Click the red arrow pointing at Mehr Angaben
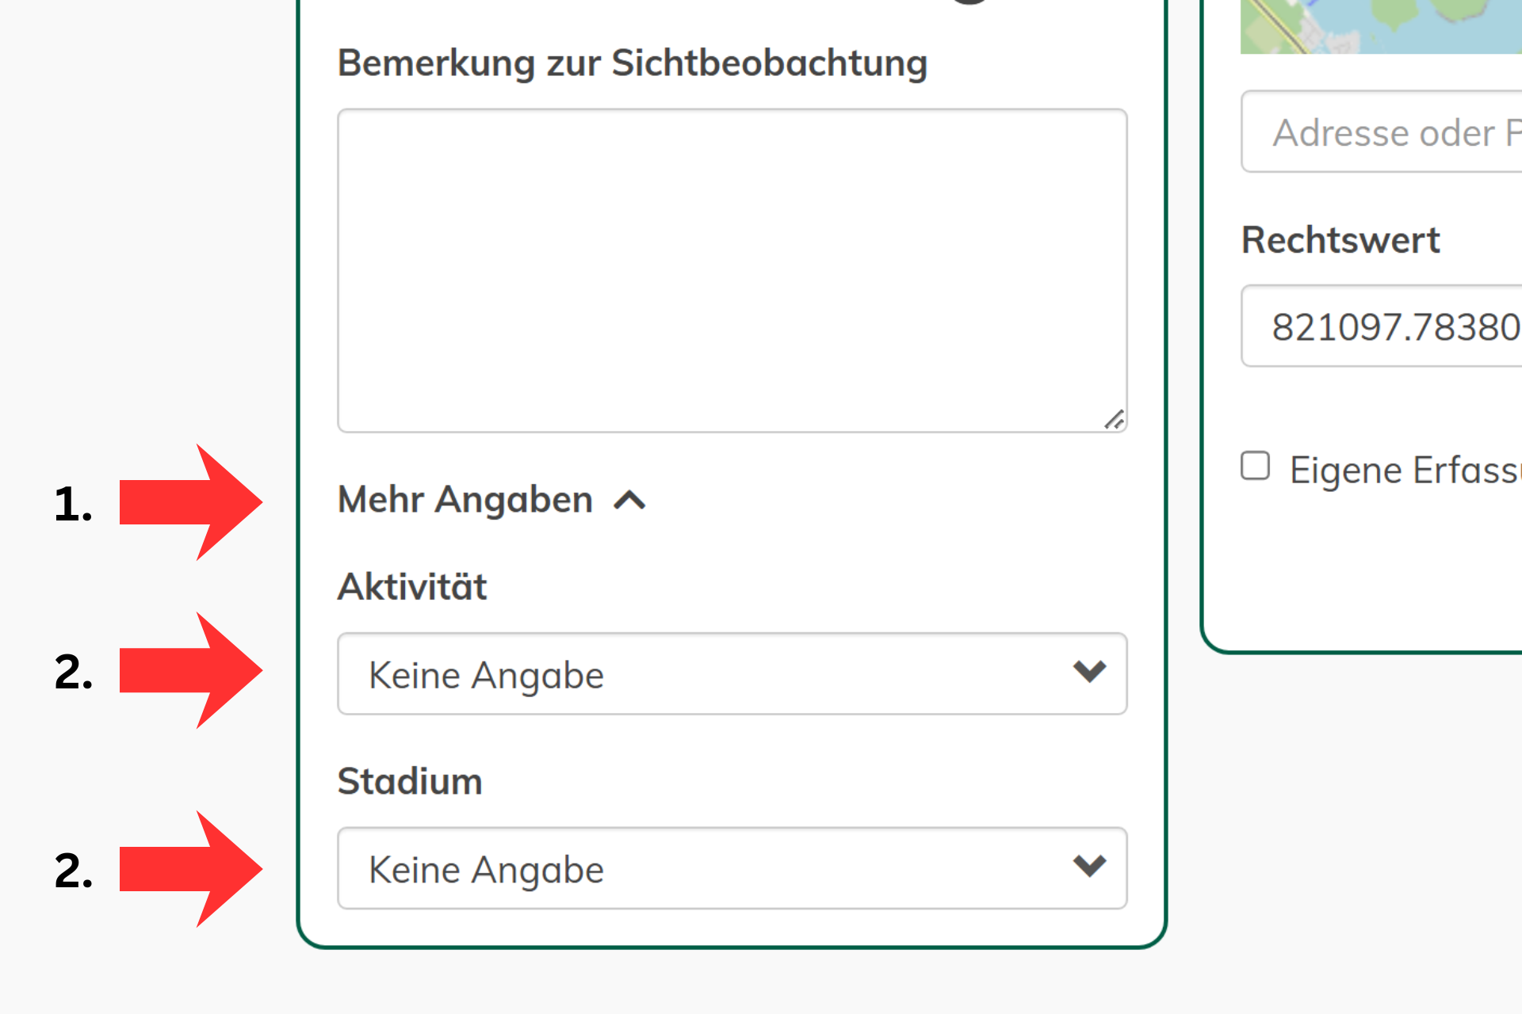The image size is (1522, 1014). click(x=190, y=502)
